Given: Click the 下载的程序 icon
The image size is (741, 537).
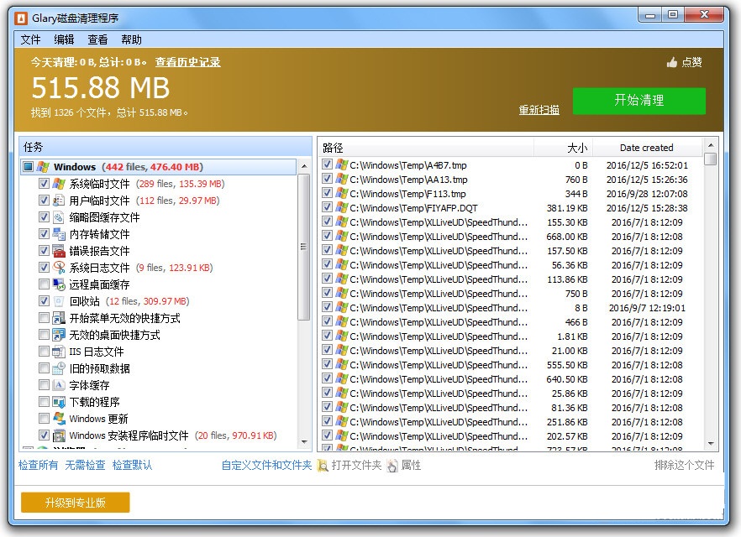Looking at the screenshot, I should (x=59, y=402).
